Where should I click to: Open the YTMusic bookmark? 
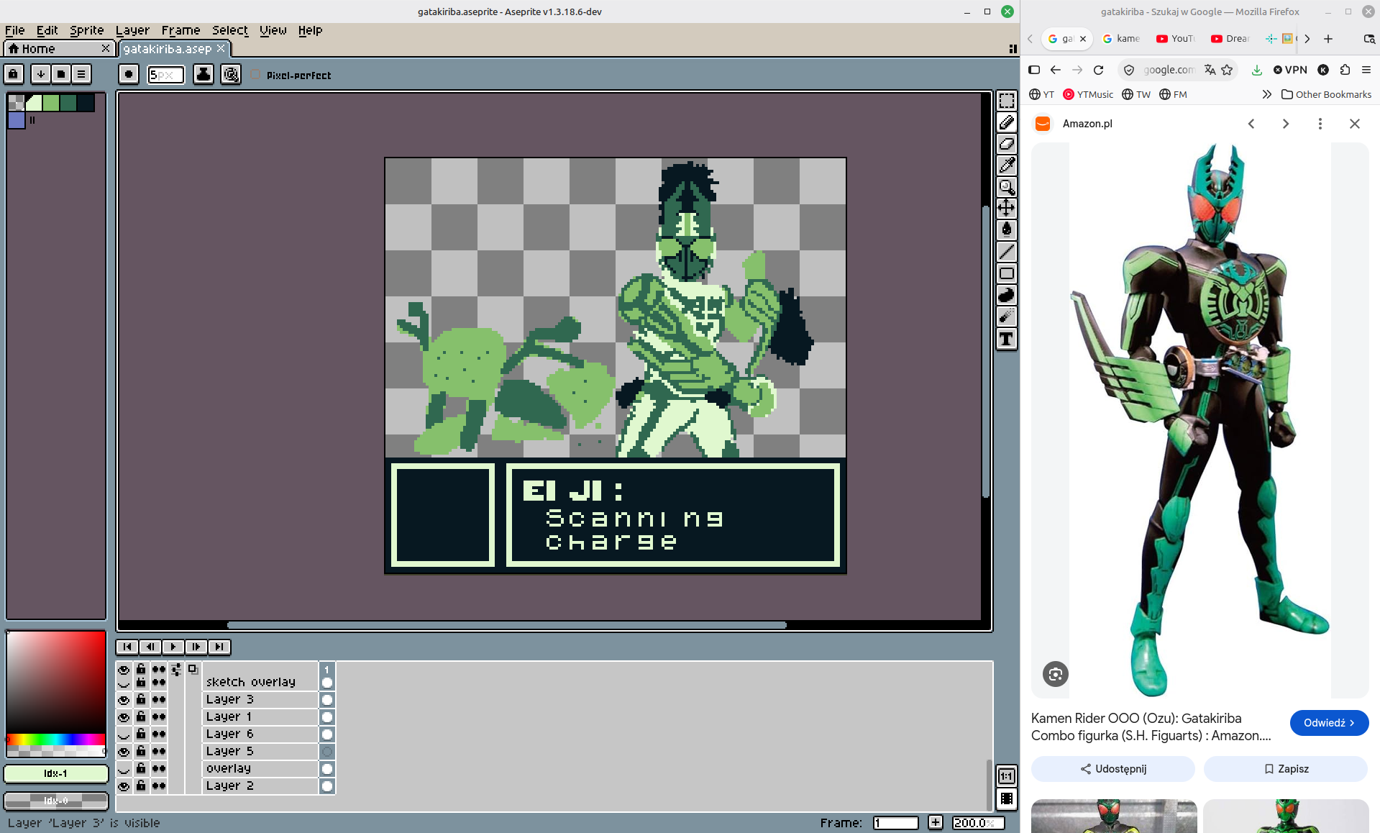[x=1088, y=94]
